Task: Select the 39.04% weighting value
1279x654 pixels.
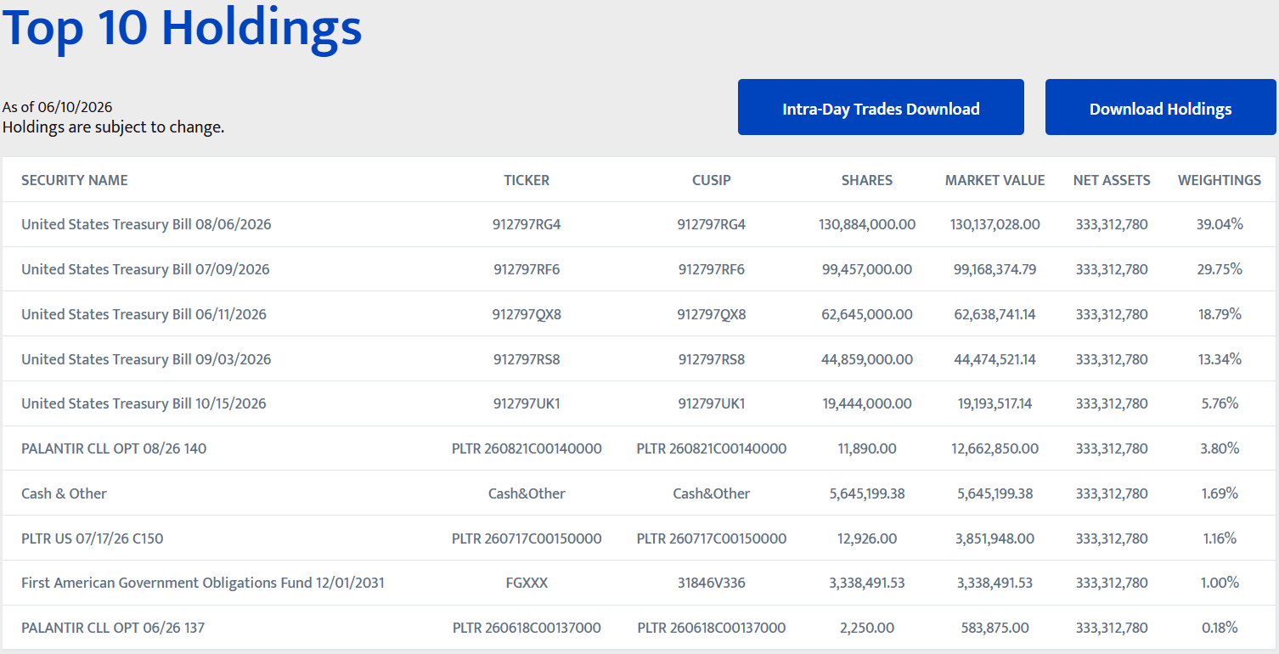Action: [1220, 224]
